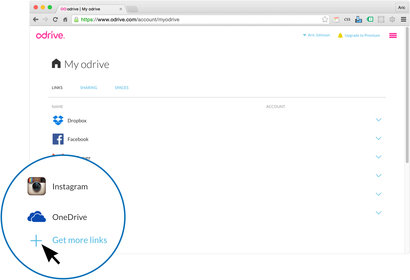Go back in browser history
The width and height of the screenshot is (410, 280).
36,19
